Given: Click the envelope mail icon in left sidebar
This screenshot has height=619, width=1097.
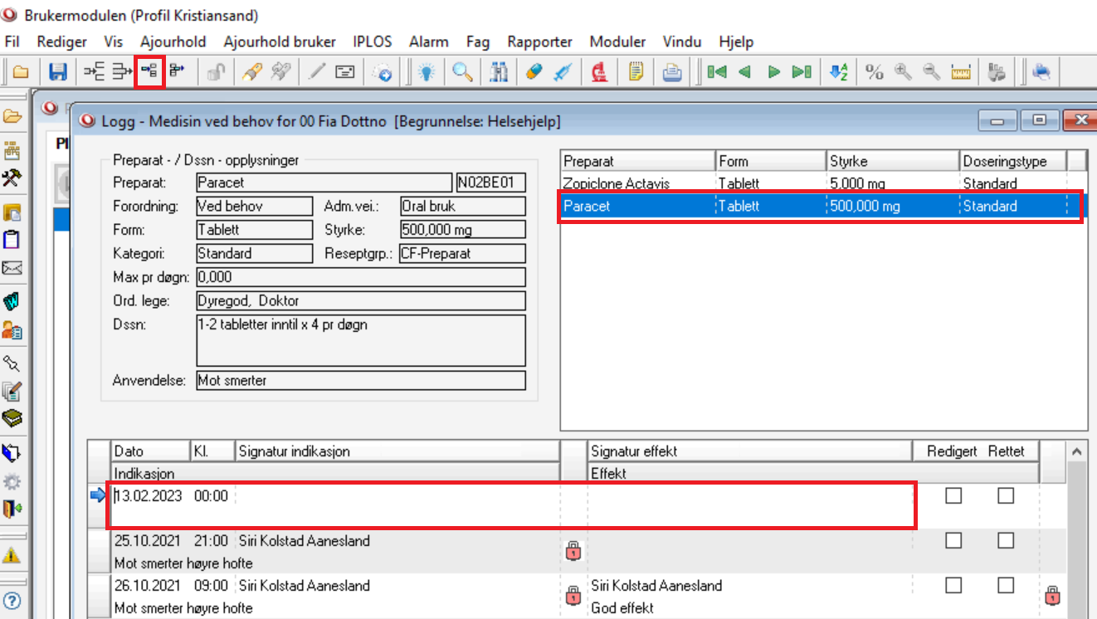Looking at the screenshot, I should 12,268.
